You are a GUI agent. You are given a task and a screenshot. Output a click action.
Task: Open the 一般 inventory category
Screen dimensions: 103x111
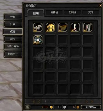pyautogui.click(x=13, y=17)
